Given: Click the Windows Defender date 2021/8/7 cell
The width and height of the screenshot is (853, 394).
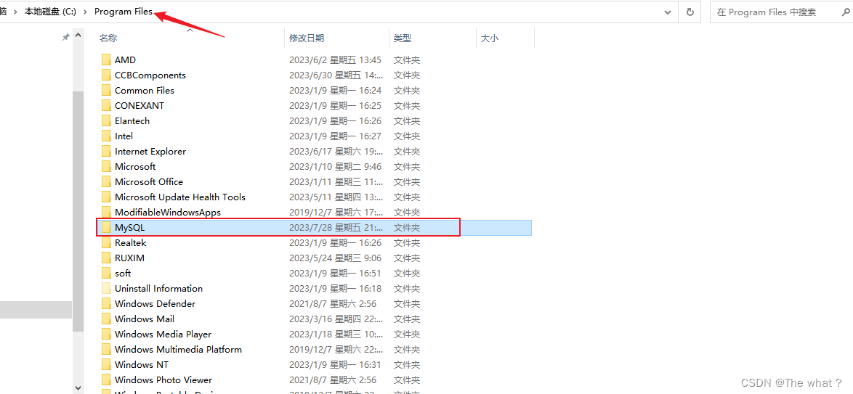Looking at the screenshot, I should click(332, 303).
